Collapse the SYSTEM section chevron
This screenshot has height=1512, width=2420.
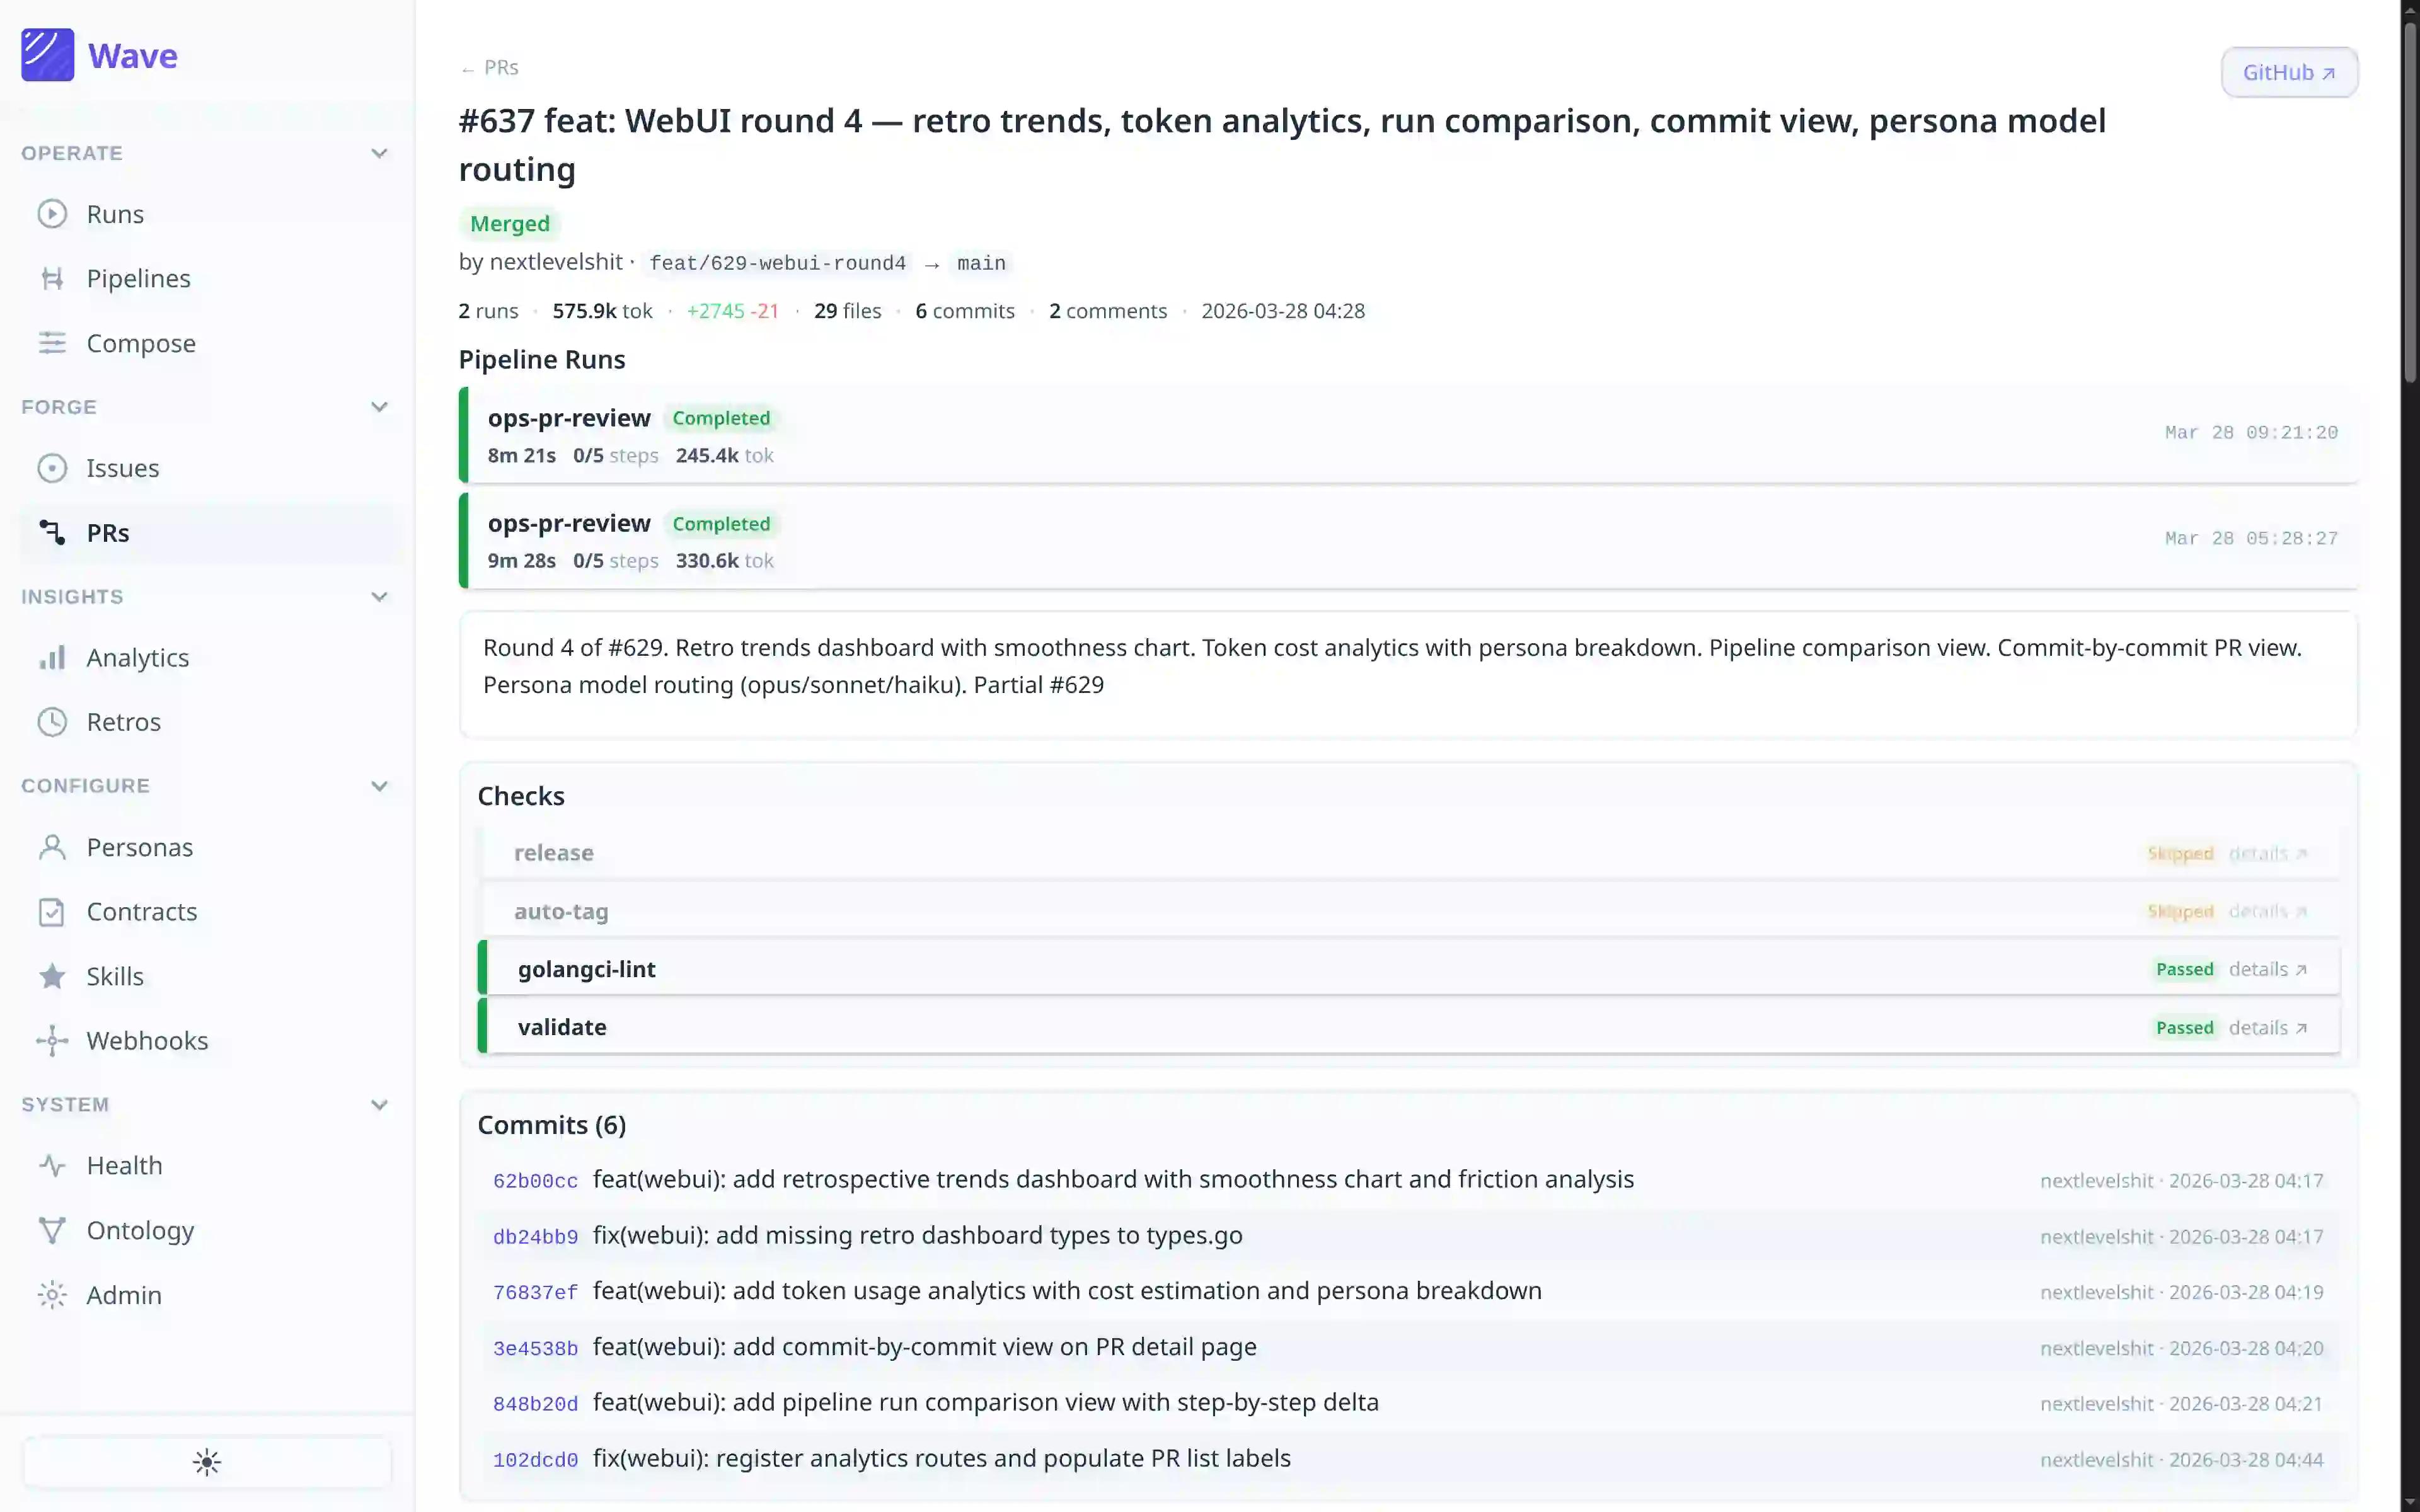pyautogui.click(x=379, y=1105)
